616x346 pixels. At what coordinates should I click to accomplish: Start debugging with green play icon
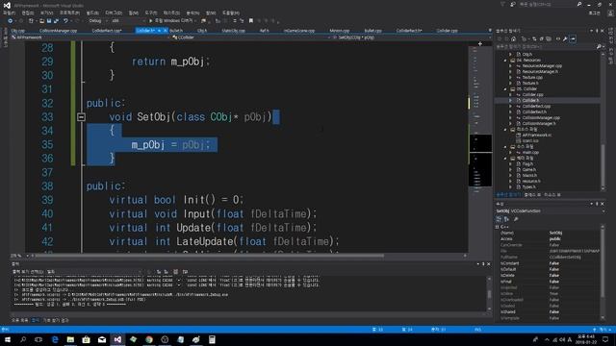point(150,21)
